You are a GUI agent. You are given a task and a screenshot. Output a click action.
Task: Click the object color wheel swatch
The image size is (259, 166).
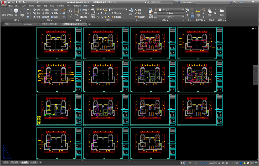tap(156, 10)
